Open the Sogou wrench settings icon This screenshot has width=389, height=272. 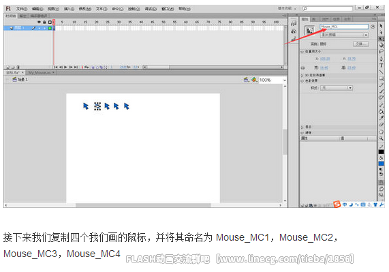[x=382, y=205]
